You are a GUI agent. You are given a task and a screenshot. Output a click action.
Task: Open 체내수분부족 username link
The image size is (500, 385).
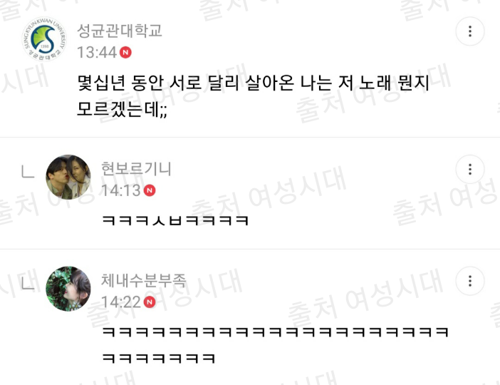(143, 280)
